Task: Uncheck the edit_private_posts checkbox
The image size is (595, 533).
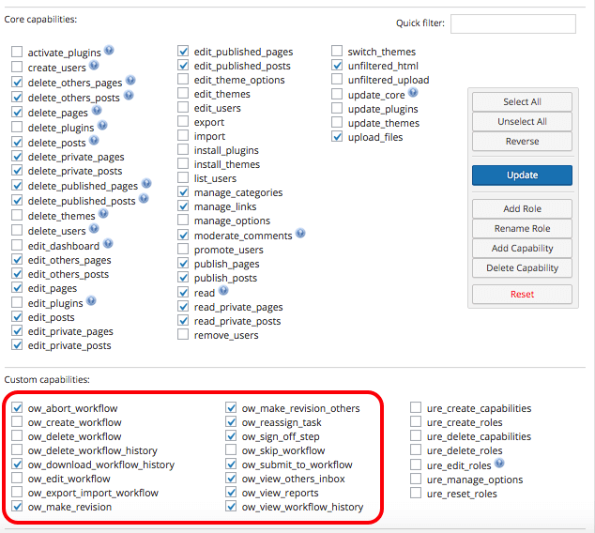Action: [x=17, y=345]
